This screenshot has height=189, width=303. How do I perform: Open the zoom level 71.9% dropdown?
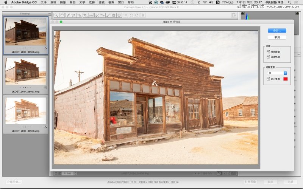click(x=69, y=173)
